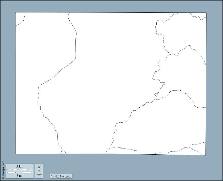The image size is (223, 181).
Task: Click the '5 km' scale label
Action: (20, 167)
